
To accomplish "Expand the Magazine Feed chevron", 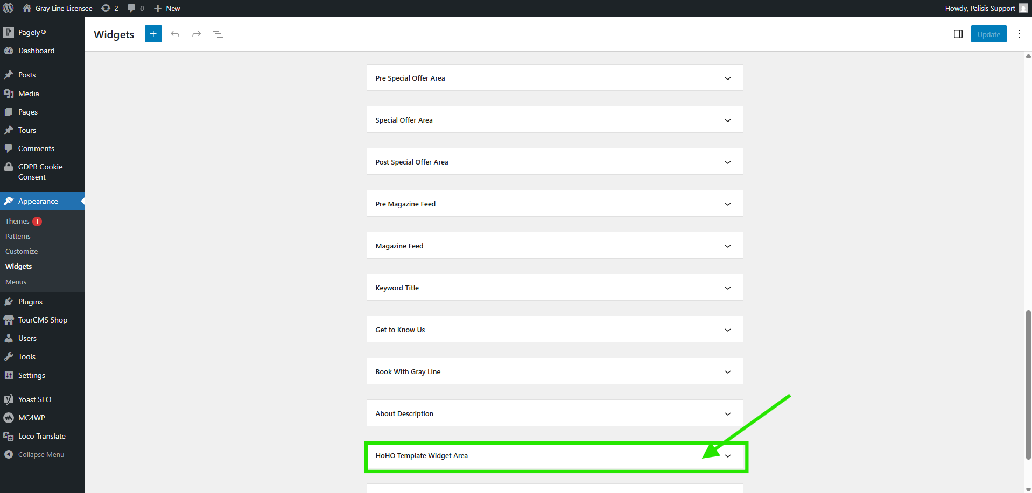I will [728, 246].
